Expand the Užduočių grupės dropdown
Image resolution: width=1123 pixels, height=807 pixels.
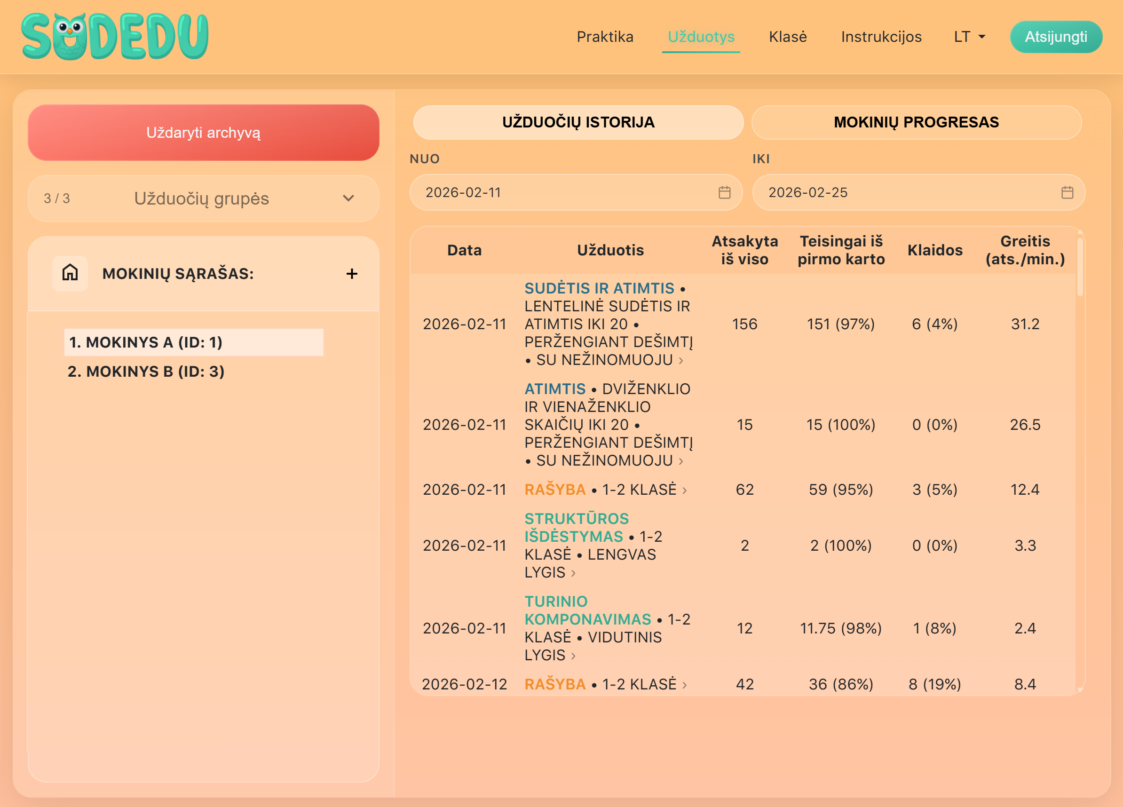[203, 198]
